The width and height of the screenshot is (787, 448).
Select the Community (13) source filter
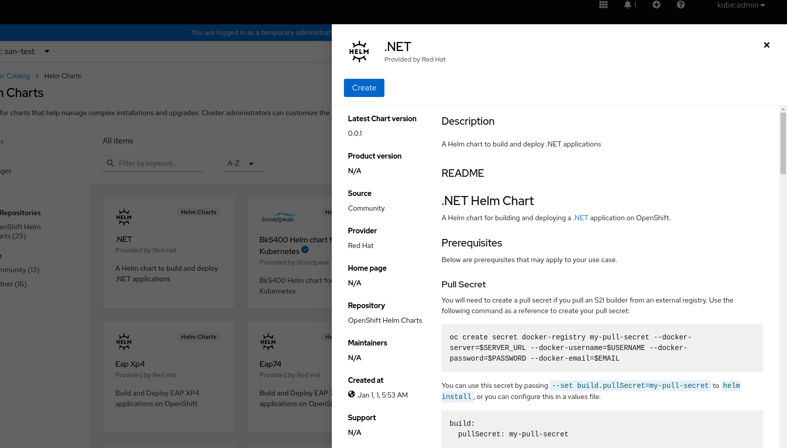[20, 270]
